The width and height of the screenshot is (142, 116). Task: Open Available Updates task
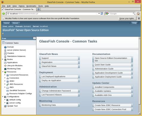113,91
